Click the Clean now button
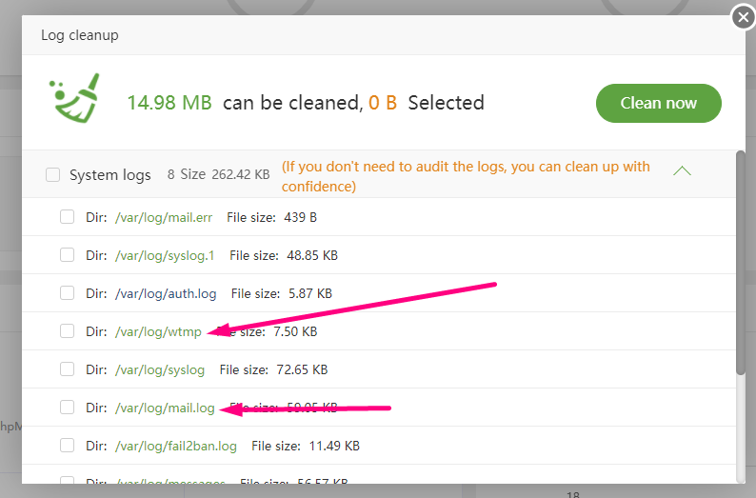This screenshot has height=498, width=756. pos(658,103)
